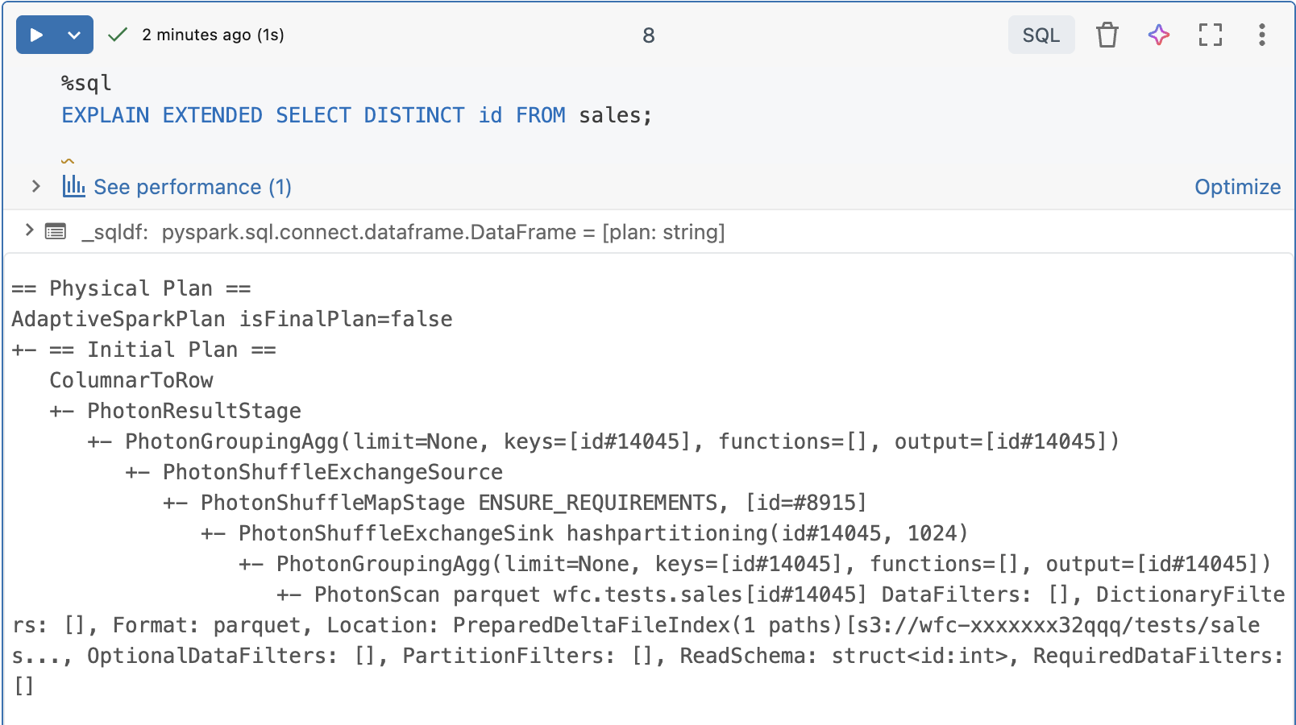This screenshot has height=725, width=1296.
Task: Click the performance bar chart icon
Action: coord(73,186)
